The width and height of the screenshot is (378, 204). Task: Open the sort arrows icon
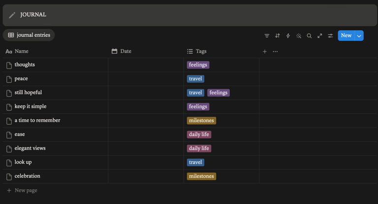coord(278,36)
